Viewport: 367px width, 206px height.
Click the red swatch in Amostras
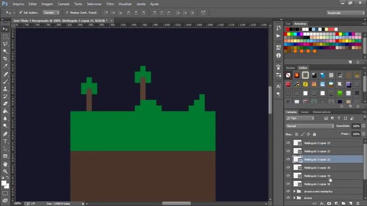pyautogui.click(x=288, y=29)
